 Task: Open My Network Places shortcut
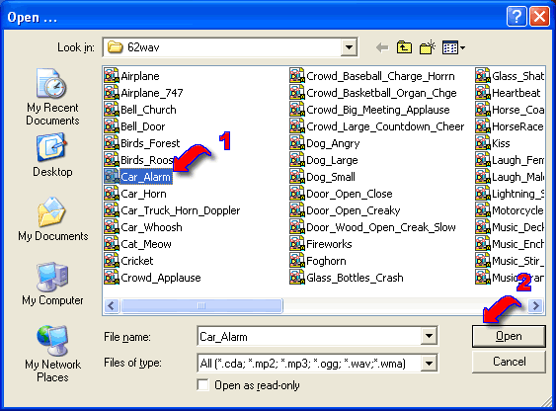point(52,354)
